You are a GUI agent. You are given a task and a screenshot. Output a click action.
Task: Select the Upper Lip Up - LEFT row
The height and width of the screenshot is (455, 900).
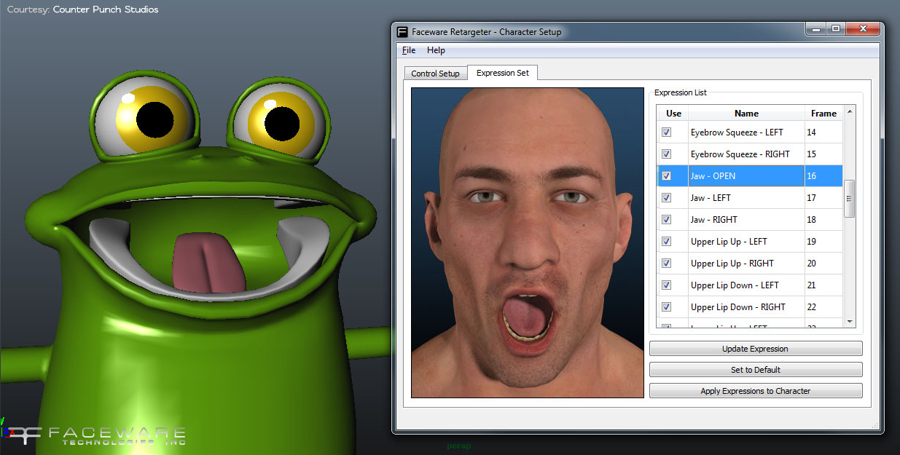coord(750,242)
